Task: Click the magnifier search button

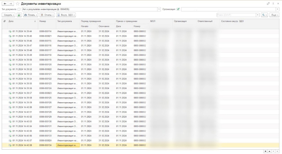Action: (x=264, y=15)
